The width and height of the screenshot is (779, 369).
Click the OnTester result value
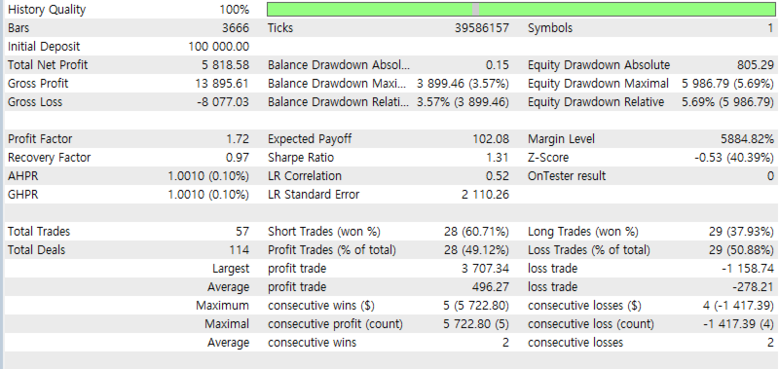coord(770,176)
